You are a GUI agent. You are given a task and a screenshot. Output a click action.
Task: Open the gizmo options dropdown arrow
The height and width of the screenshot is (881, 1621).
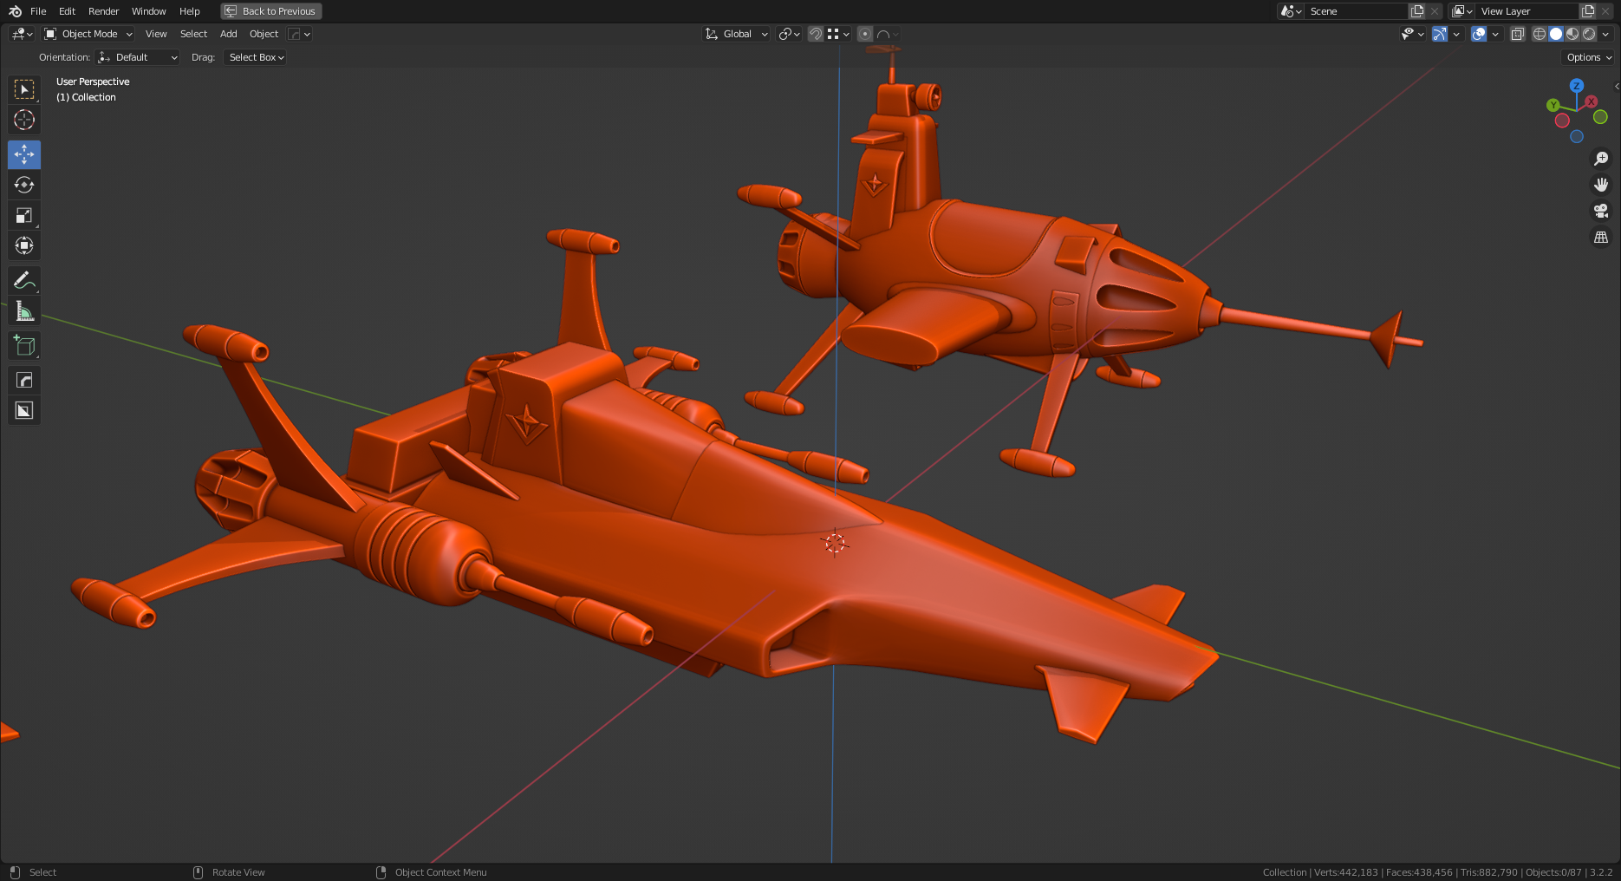1456,34
